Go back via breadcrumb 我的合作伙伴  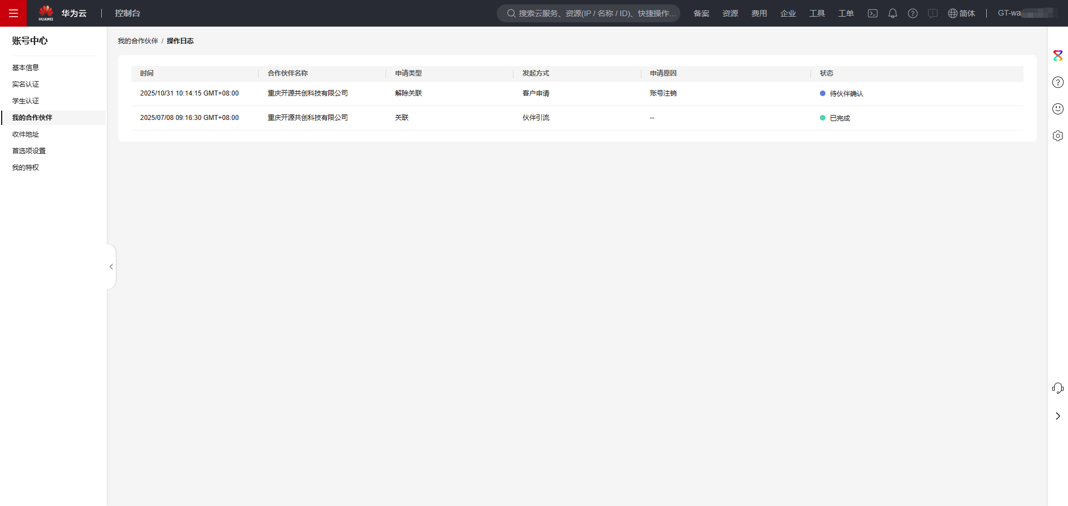point(137,41)
